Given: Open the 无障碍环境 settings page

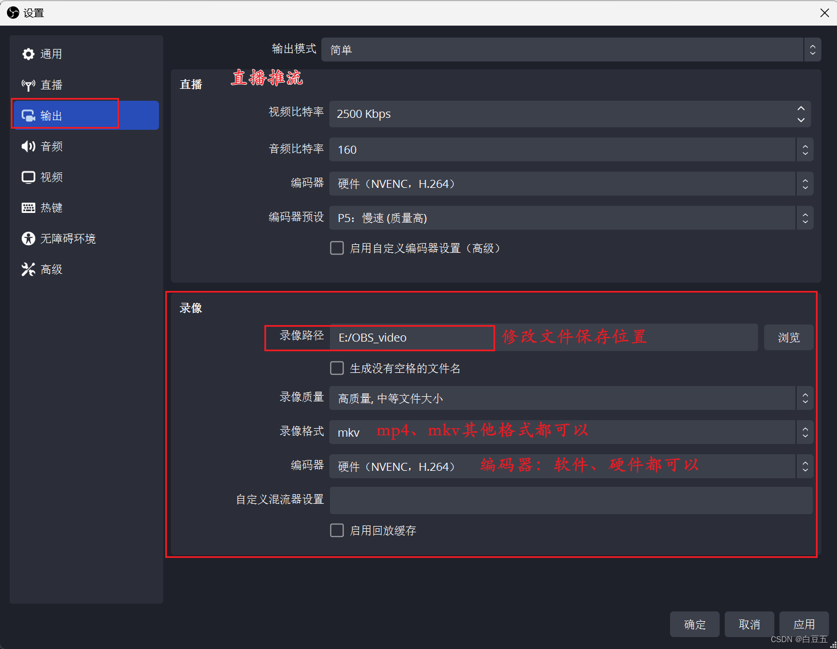Looking at the screenshot, I should click(85, 239).
